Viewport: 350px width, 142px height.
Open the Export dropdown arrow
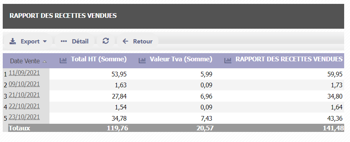point(45,42)
